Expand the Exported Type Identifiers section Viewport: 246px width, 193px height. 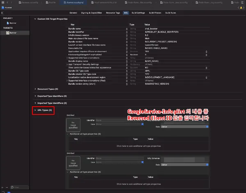[x=34, y=96]
